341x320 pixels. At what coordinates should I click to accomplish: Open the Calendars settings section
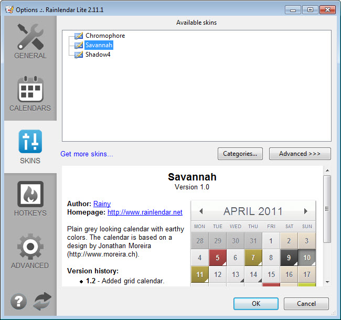tap(30, 94)
